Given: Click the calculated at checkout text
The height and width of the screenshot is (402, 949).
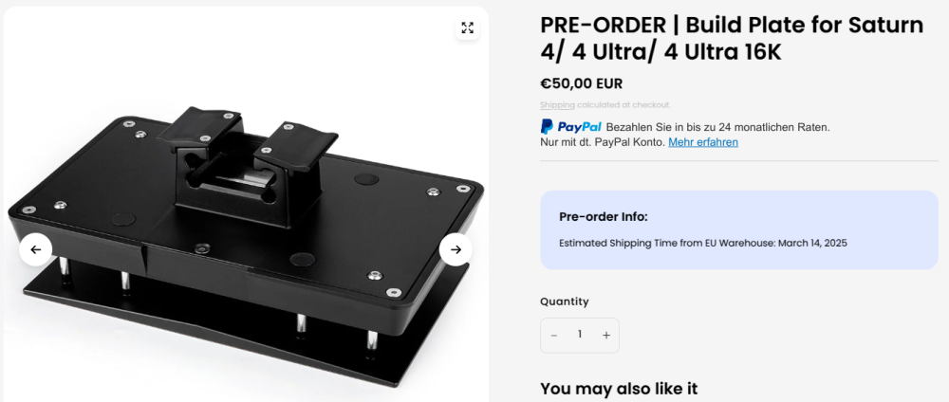Looking at the screenshot, I should pos(623,105).
